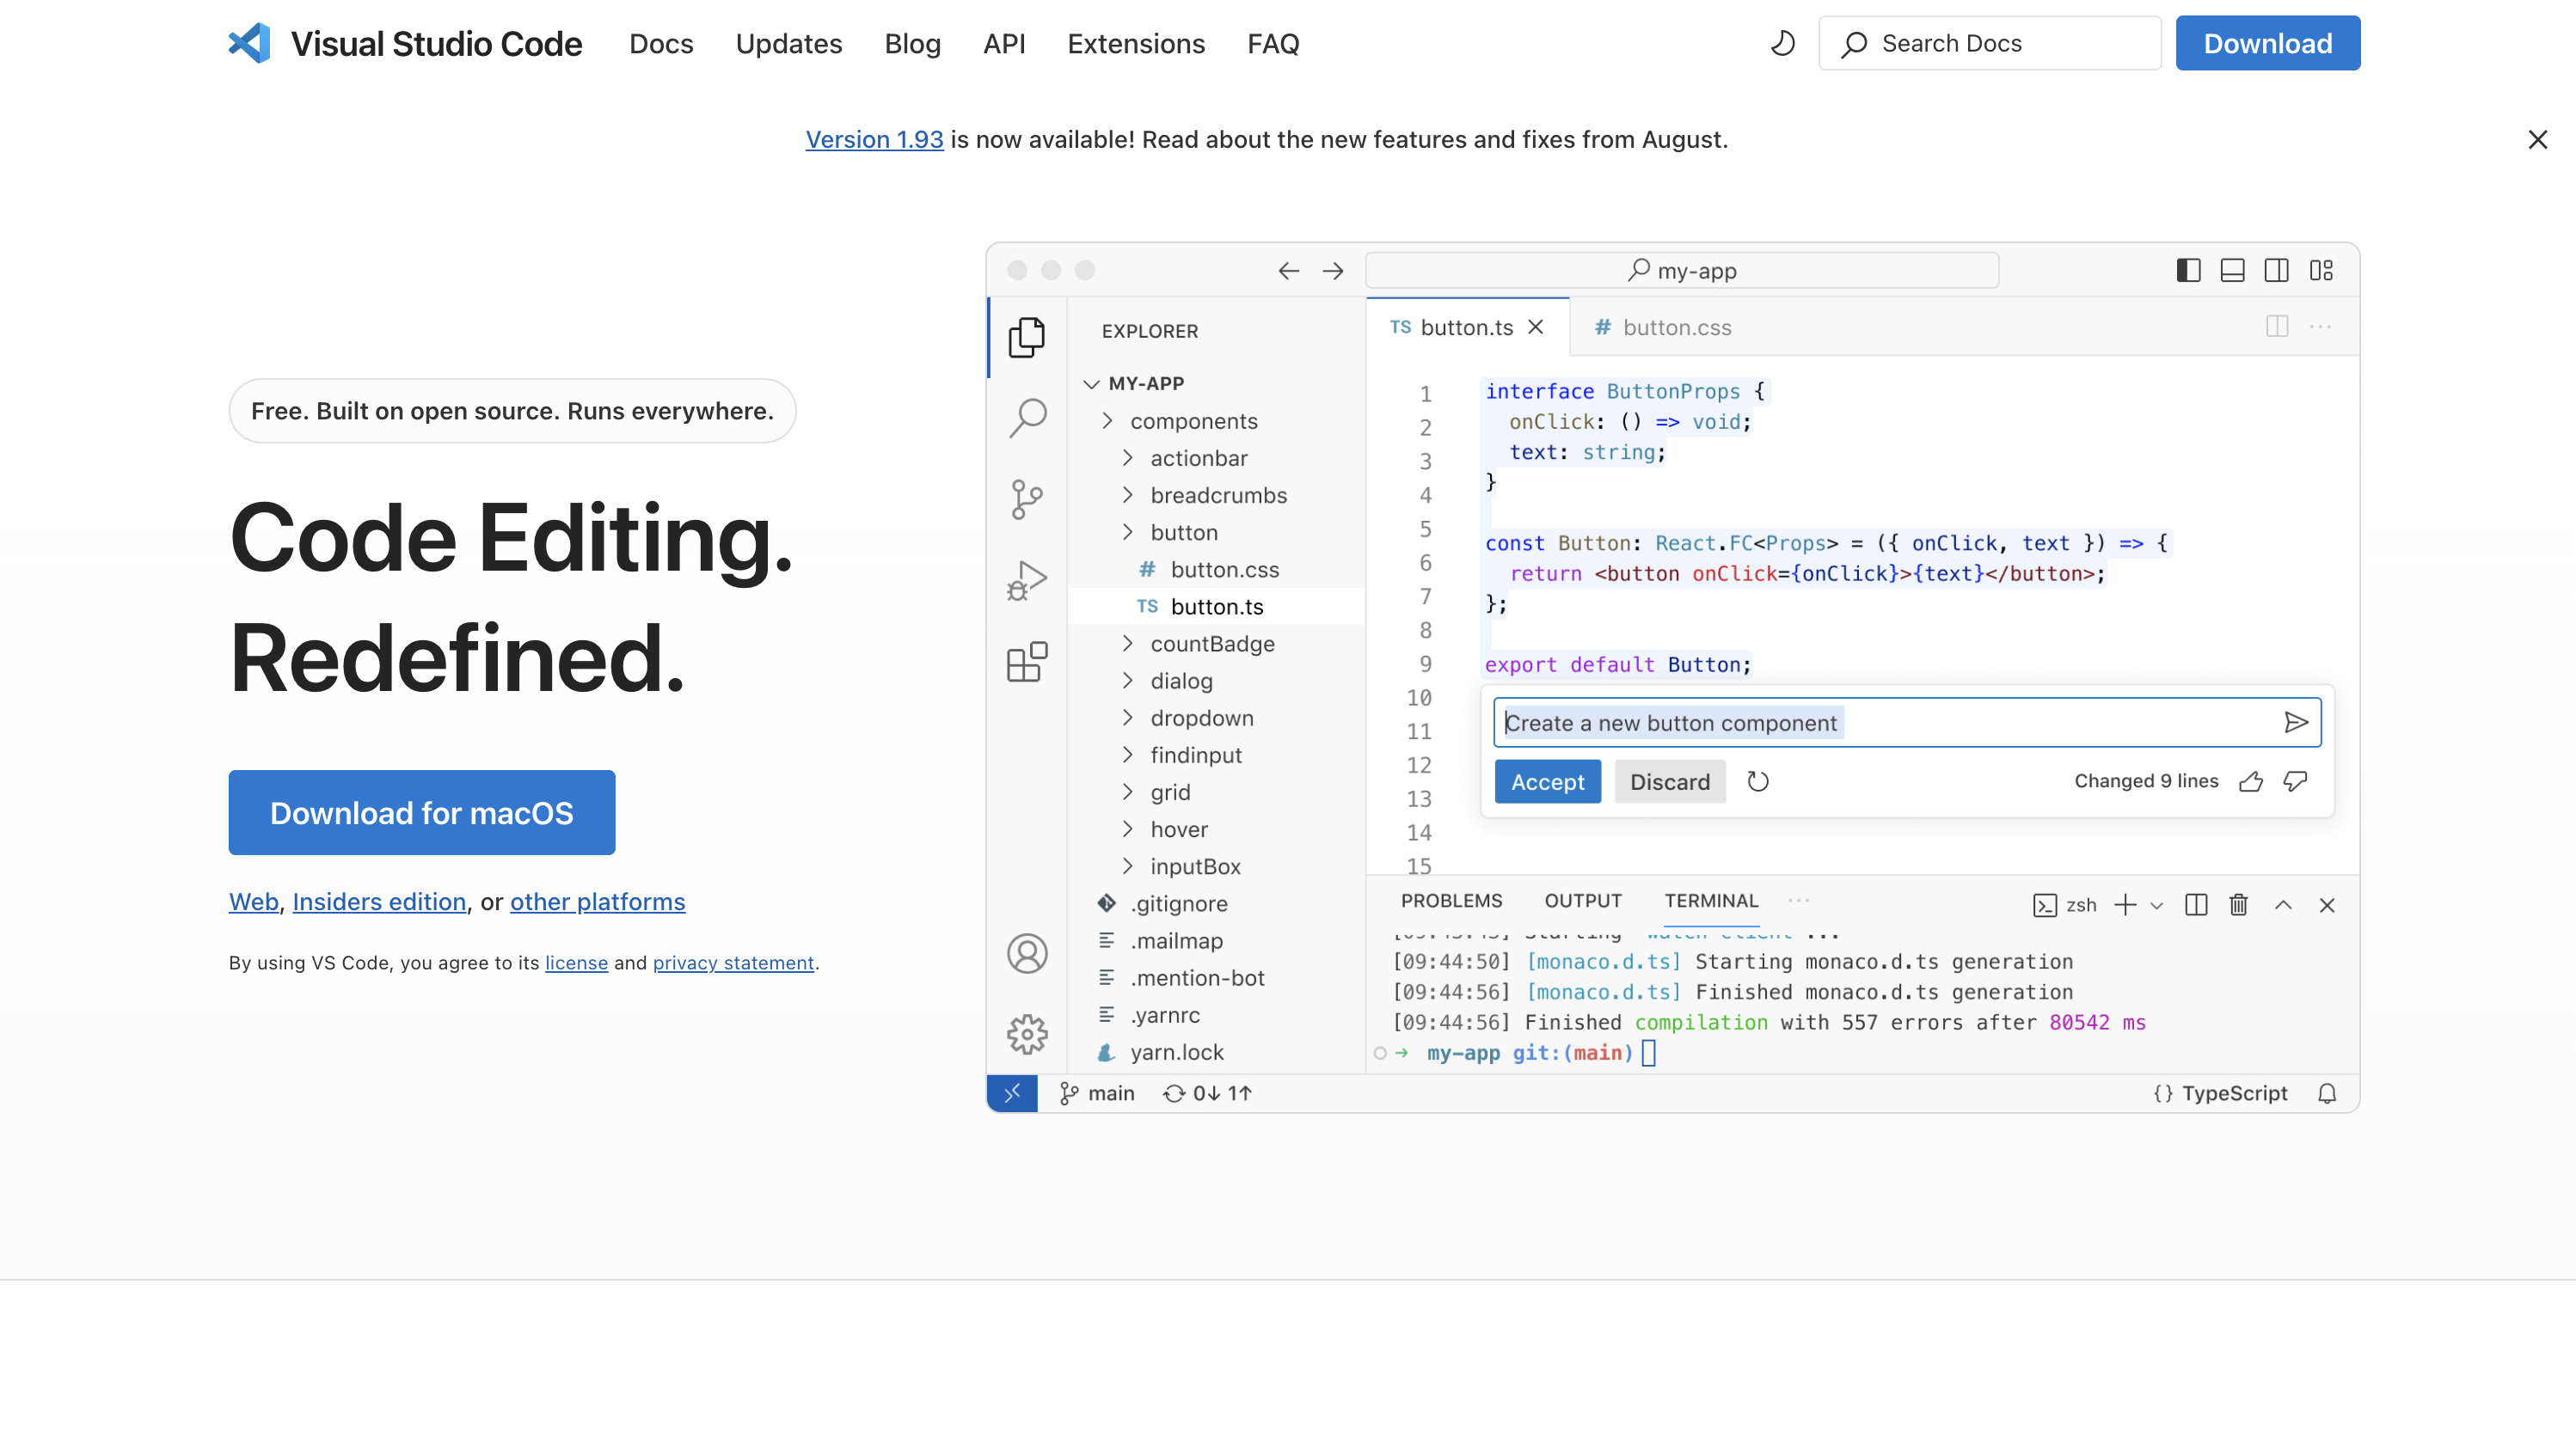Click the remote window status bar icon
Viewport: 2576px width, 1449px height.
[x=1012, y=1093]
